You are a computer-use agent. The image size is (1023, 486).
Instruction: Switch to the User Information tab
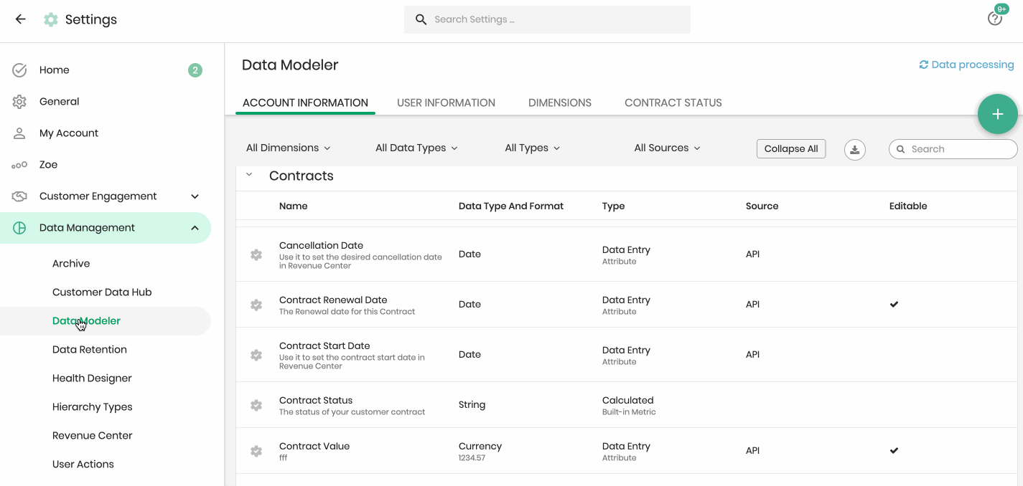coord(446,103)
